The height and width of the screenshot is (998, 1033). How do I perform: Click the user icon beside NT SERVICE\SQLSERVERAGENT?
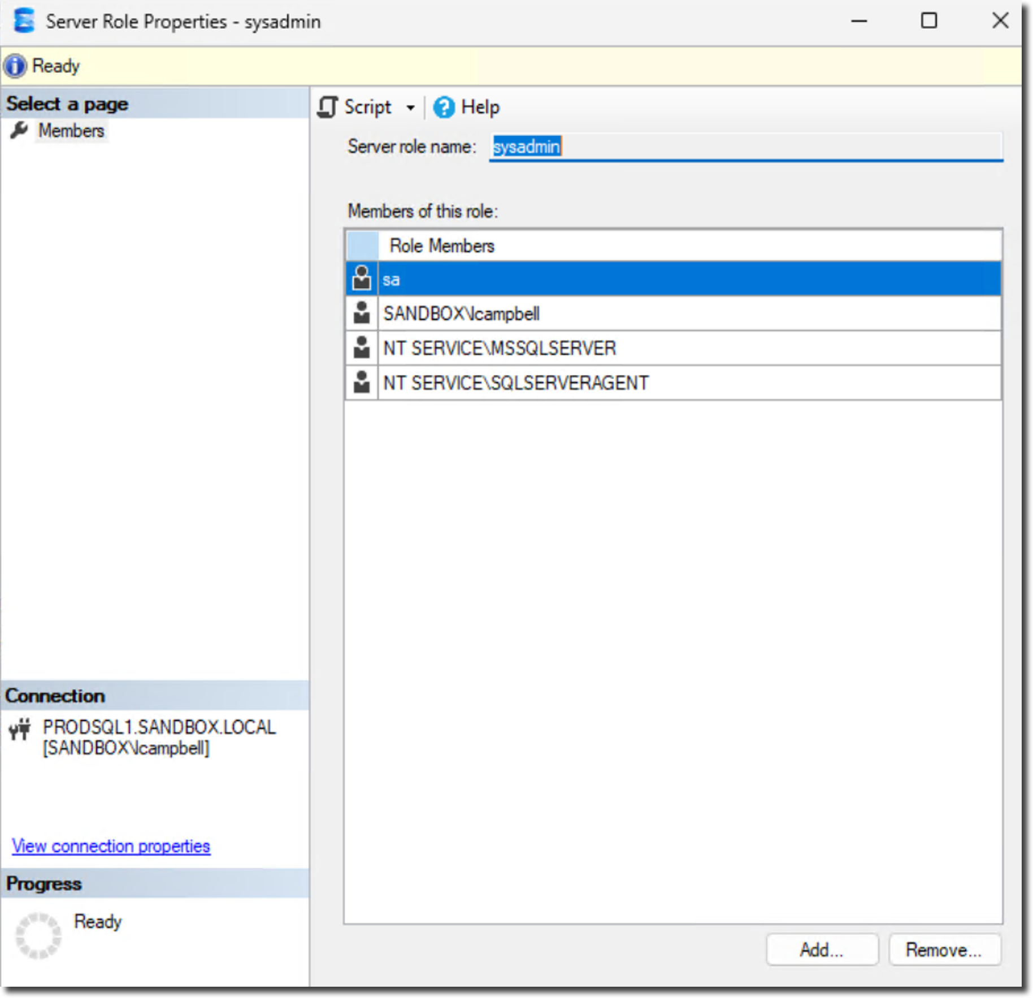[362, 383]
